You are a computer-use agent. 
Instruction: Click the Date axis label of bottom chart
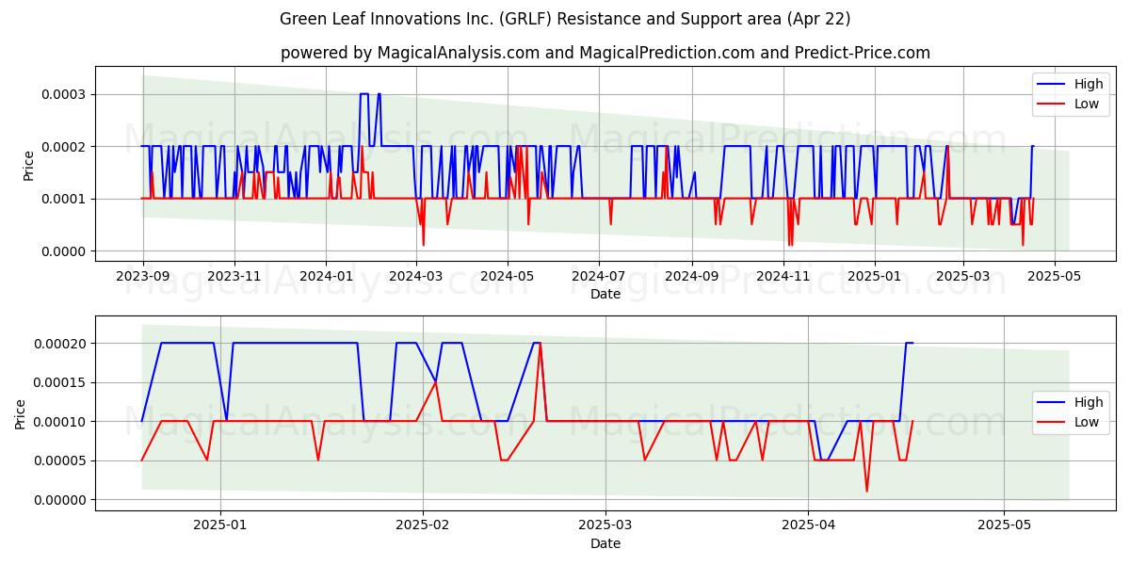605,543
